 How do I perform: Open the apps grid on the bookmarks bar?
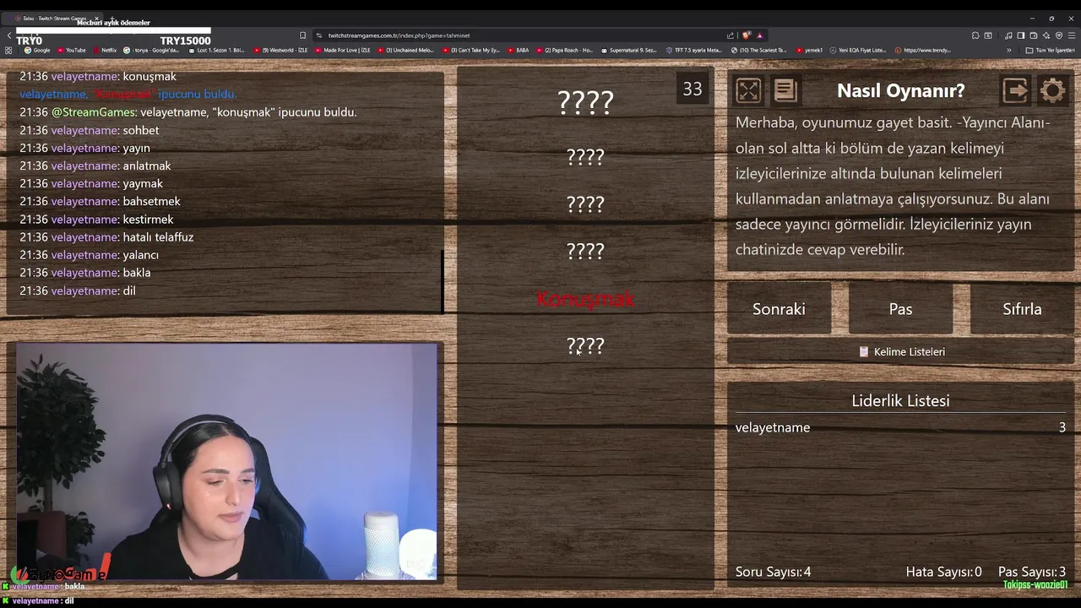[8, 50]
